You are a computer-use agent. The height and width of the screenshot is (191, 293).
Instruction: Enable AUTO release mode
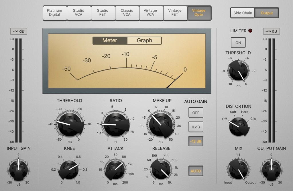[x=196, y=171]
